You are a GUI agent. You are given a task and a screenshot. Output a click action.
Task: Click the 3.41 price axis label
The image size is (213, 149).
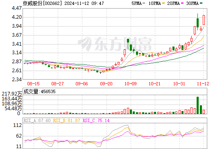pos(17,44)
